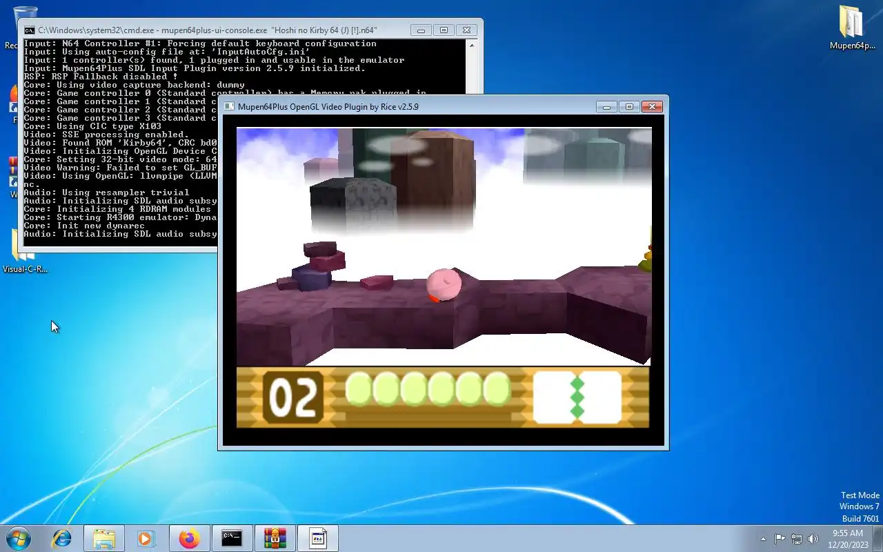Click the Mupen64Plus window's title bar icon
Image resolution: width=883 pixels, height=552 pixels.
[229, 107]
